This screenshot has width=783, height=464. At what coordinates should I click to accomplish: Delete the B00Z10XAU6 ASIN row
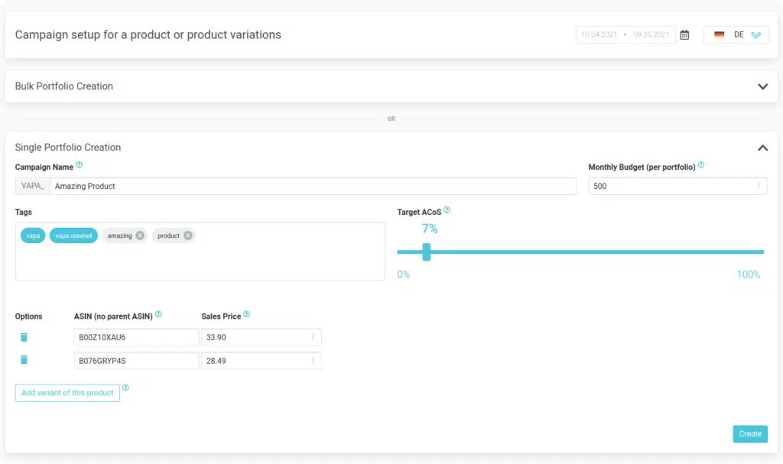coord(24,337)
